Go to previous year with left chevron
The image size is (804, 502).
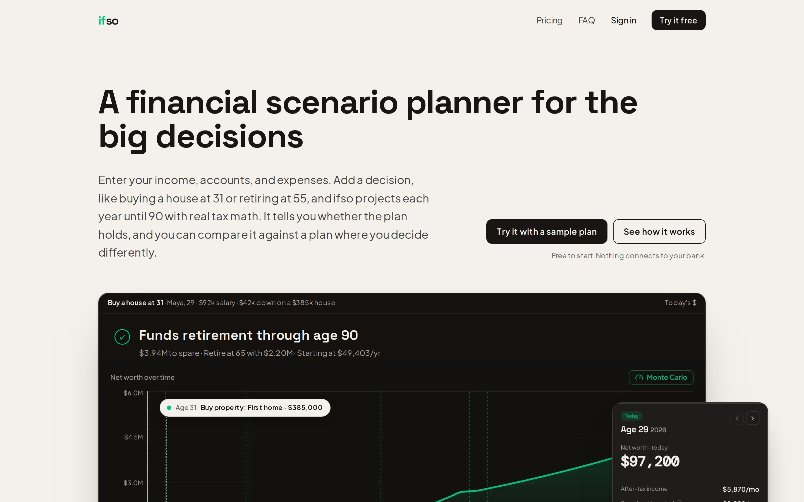tap(737, 418)
